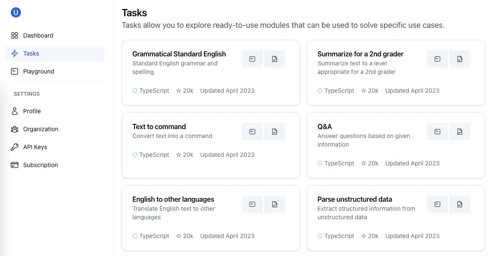Open terminal icon on English to other languages card
Image resolution: width=491 pixels, height=256 pixels.
tap(252, 204)
